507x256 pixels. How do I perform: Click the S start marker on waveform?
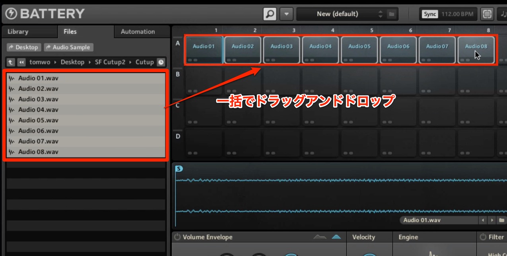point(179,169)
